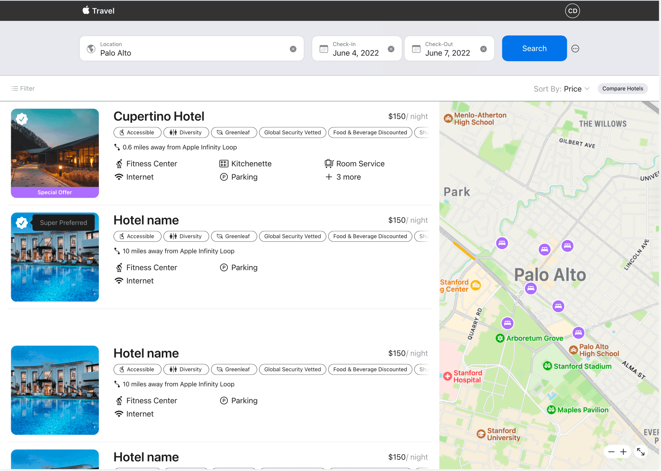Clear the Check-In date
Image resolution: width=661 pixels, height=471 pixels.
[x=391, y=49]
